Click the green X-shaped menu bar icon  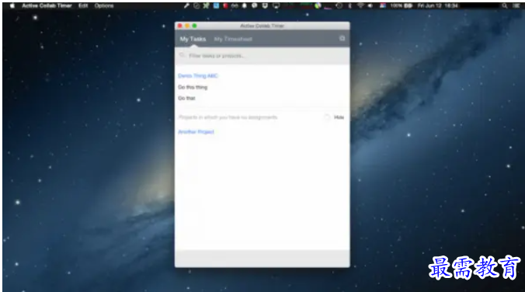(x=206, y=5)
